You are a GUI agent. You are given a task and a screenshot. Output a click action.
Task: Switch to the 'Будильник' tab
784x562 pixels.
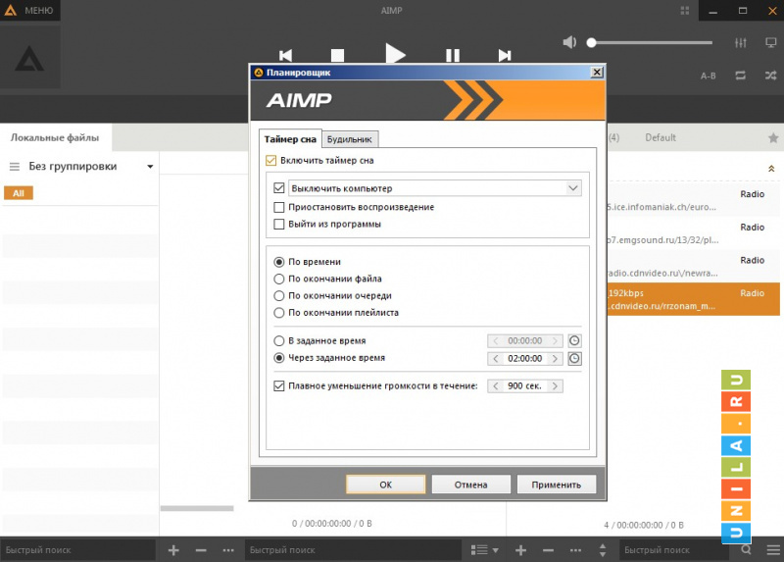[351, 139]
